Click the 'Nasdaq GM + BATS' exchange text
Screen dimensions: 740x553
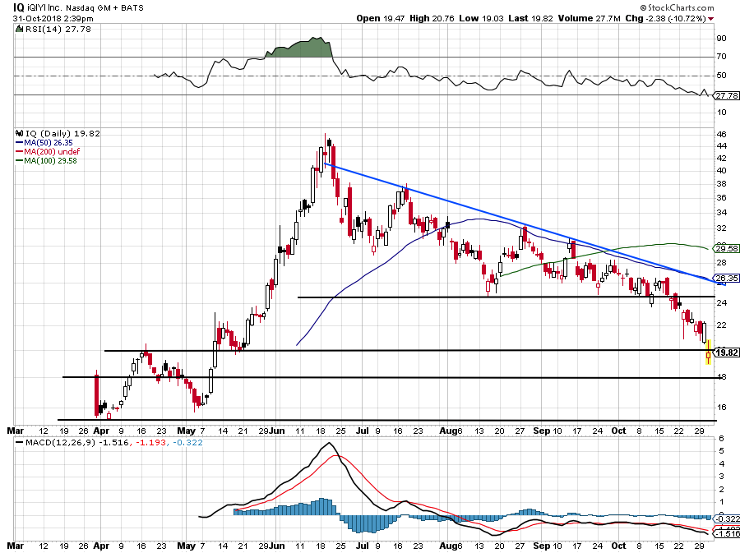tap(104, 8)
